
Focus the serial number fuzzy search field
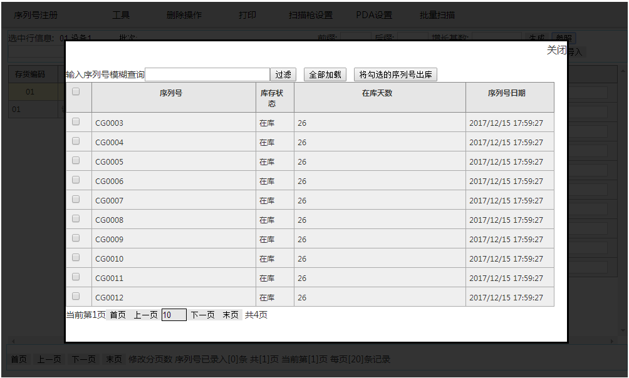click(207, 74)
